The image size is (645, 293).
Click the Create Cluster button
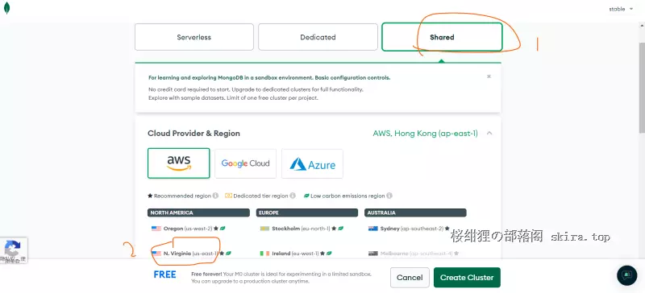pos(467,278)
